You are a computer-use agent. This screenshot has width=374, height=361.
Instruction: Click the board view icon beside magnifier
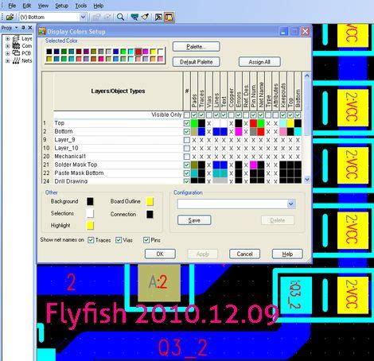(x=134, y=17)
